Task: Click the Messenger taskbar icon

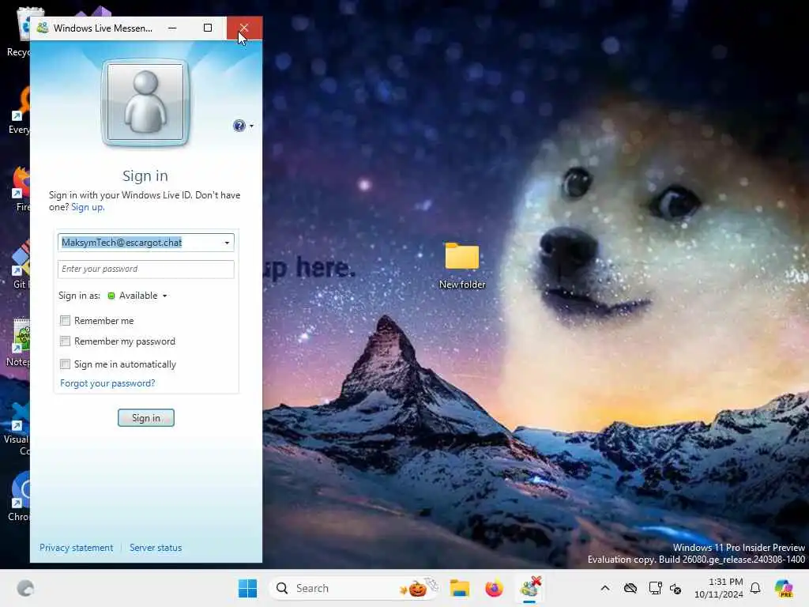Action: coord(530,588)
